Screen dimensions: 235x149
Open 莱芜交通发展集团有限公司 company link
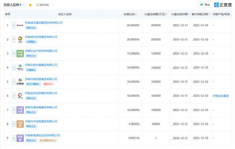tap(41, 107)
